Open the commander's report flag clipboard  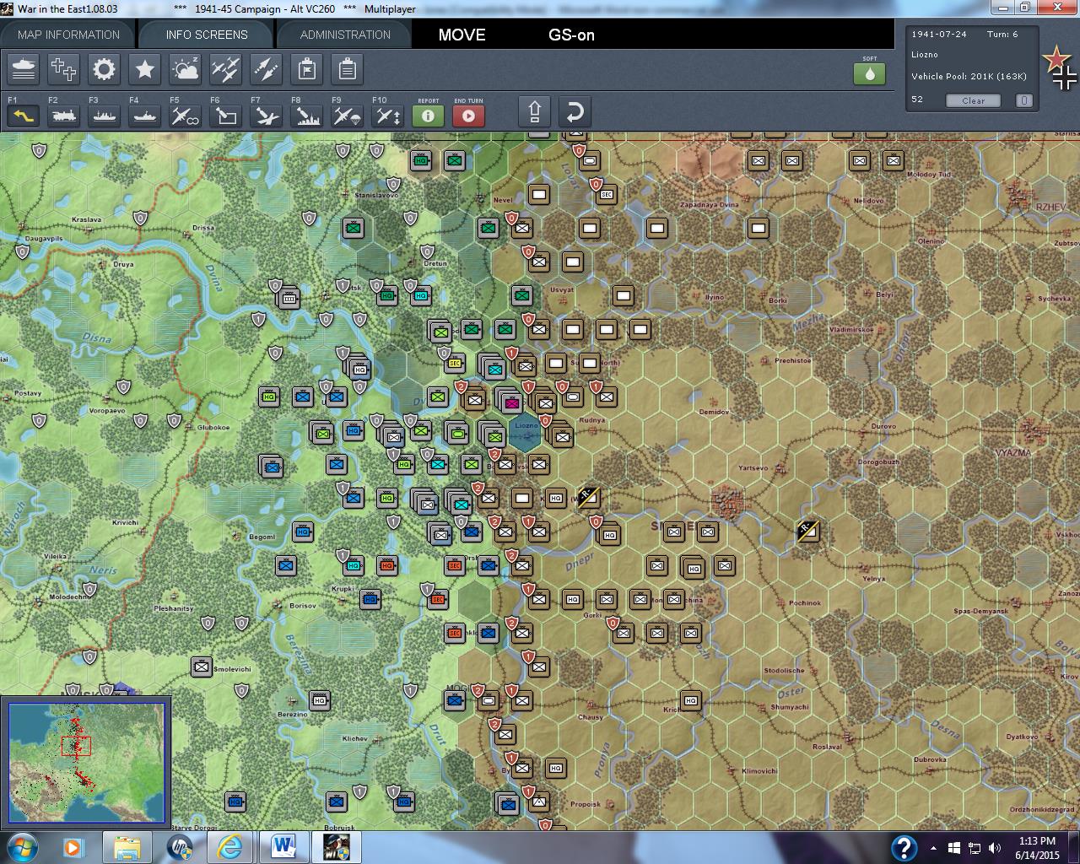[x=307, y=69]
